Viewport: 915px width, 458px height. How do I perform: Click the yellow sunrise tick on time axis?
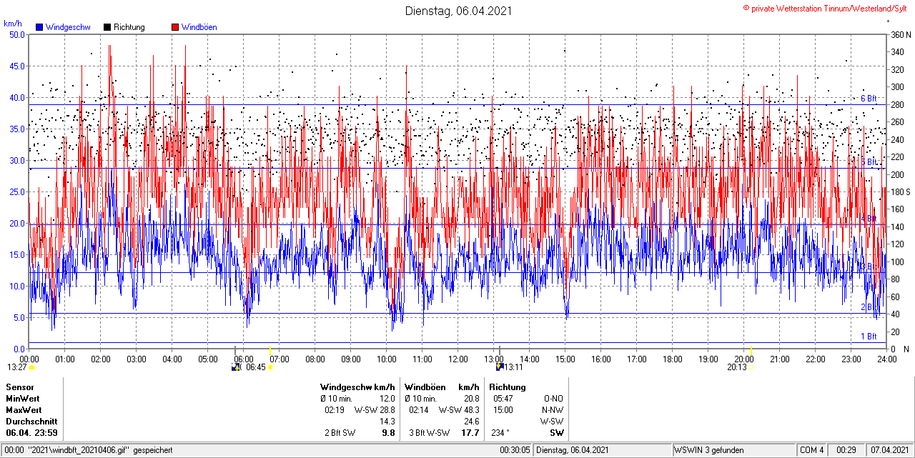pos(270,350)
